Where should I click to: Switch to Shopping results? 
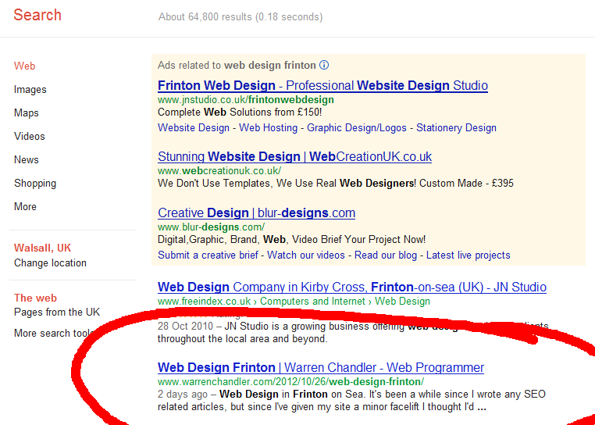click(35, 184)
